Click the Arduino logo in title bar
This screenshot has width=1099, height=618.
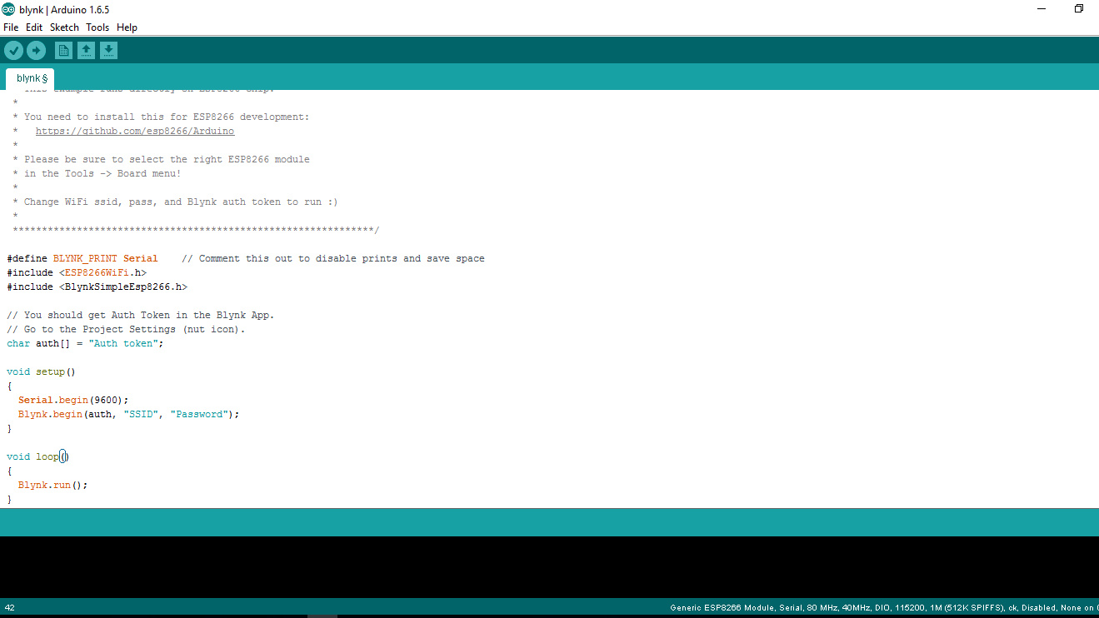(8, 9)
